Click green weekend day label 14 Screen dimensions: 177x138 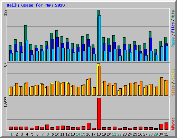point(78,134)
